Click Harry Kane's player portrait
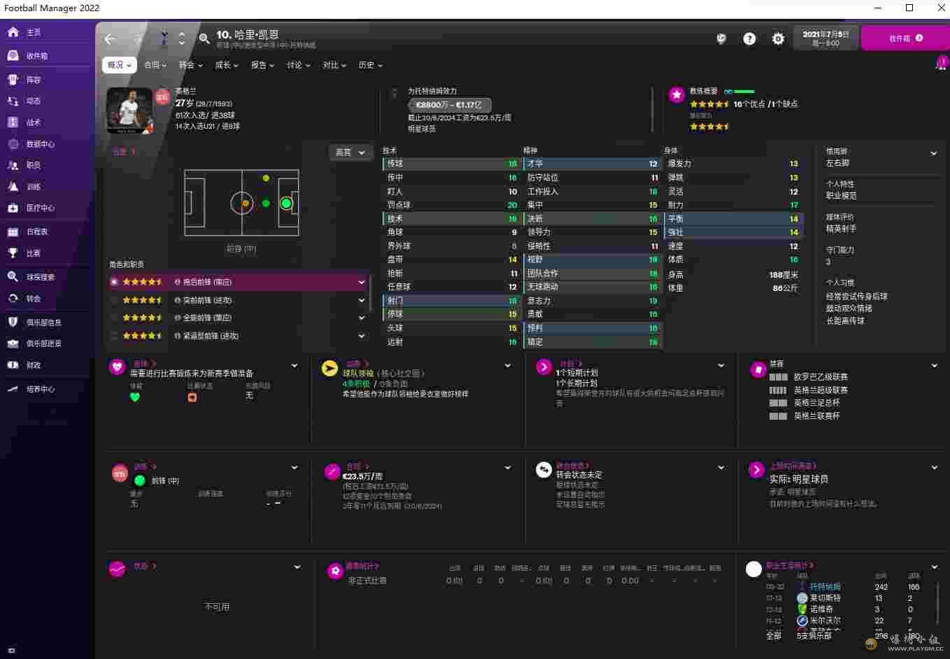The height and width of the screenshot is (659, 950). point(129,111)
